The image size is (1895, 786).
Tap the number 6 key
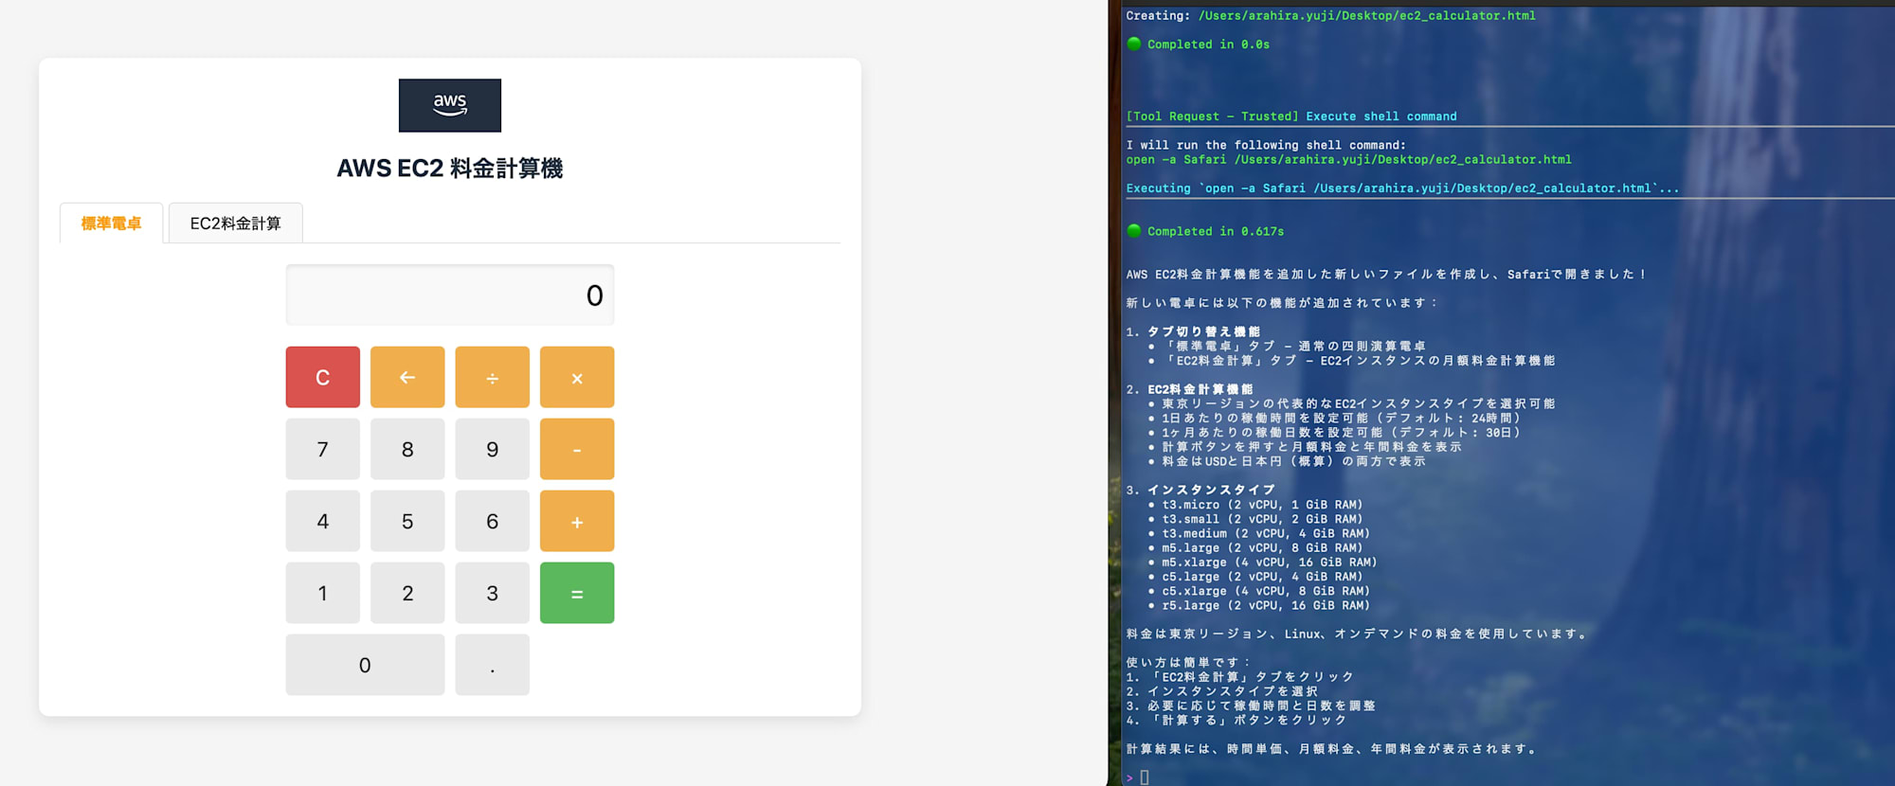(493, 521)
